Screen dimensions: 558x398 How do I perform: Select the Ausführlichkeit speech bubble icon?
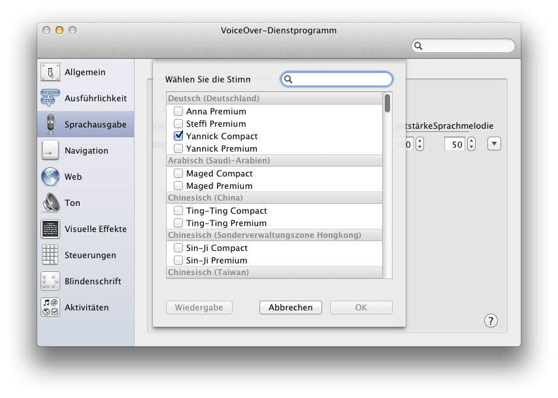click(x=50, y=99)
